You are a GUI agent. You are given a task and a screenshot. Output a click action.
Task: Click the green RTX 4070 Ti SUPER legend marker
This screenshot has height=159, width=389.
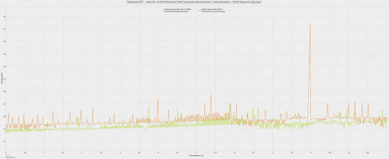(162, 10)
